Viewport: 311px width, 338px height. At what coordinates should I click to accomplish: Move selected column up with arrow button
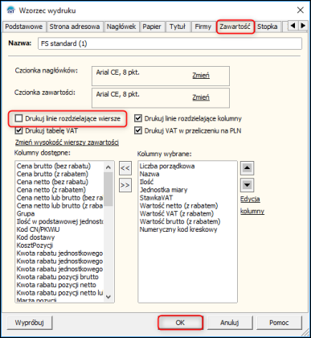247,168
